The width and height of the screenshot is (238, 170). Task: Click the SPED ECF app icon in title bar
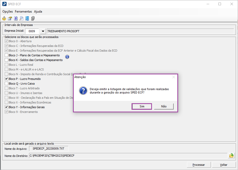[x=4, y=4]
